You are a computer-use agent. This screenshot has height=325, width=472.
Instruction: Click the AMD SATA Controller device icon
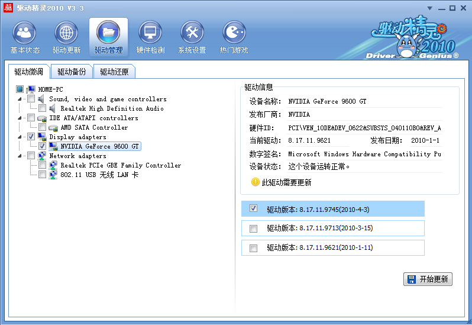pos(53,128)
